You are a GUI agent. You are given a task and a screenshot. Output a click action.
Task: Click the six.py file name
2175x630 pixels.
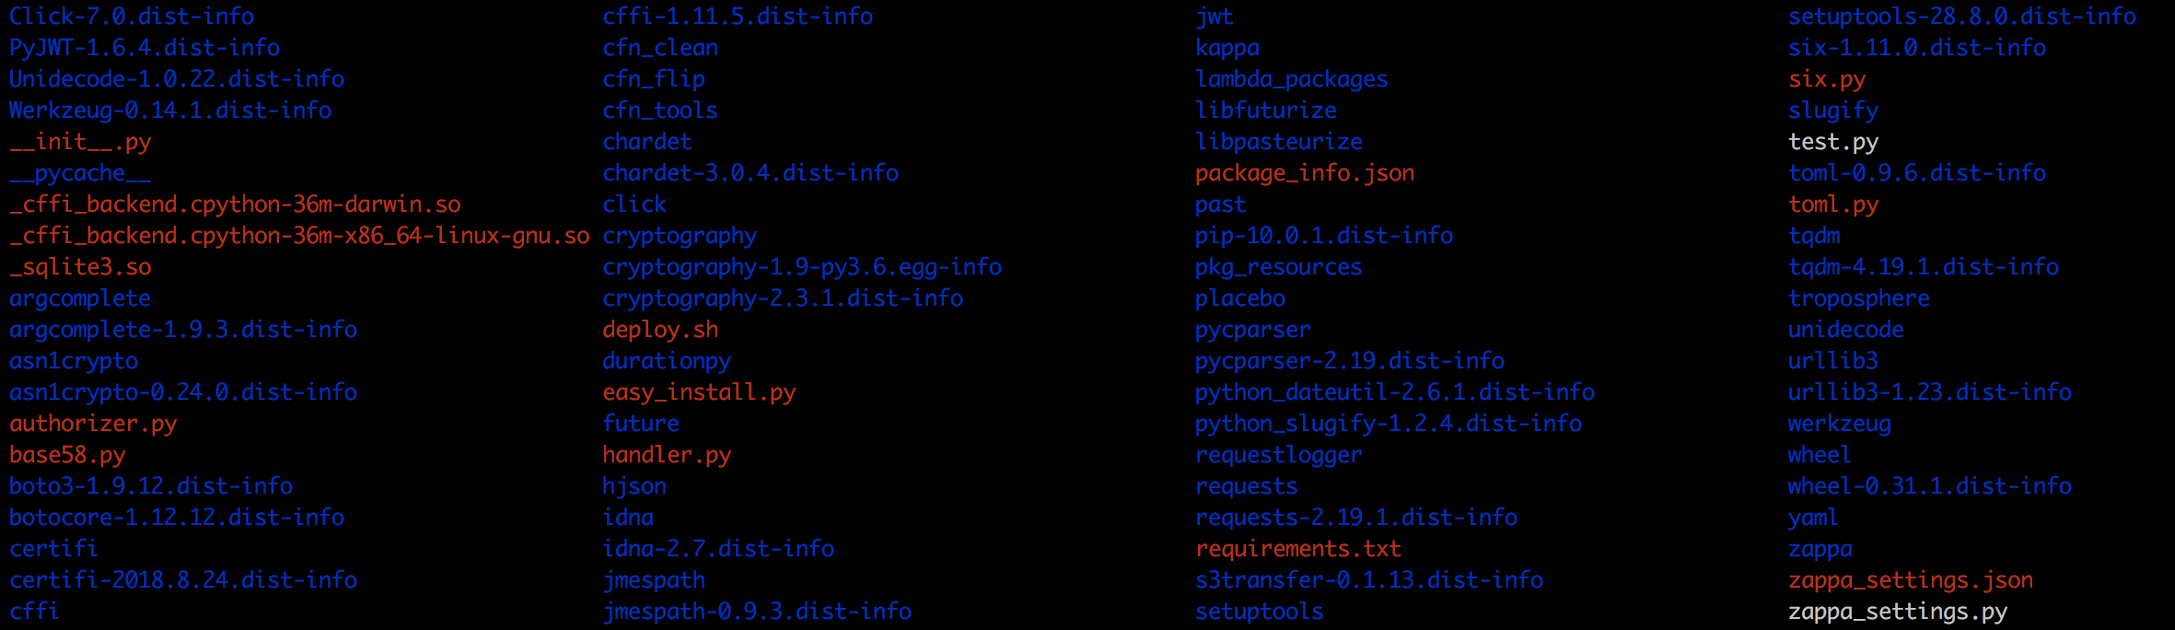pyautogui.click(x=1826, y=79)
